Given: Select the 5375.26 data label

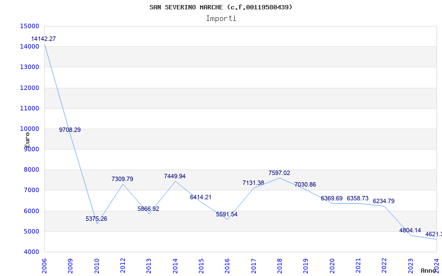Looking at the screenshot, I should (96, 219).
